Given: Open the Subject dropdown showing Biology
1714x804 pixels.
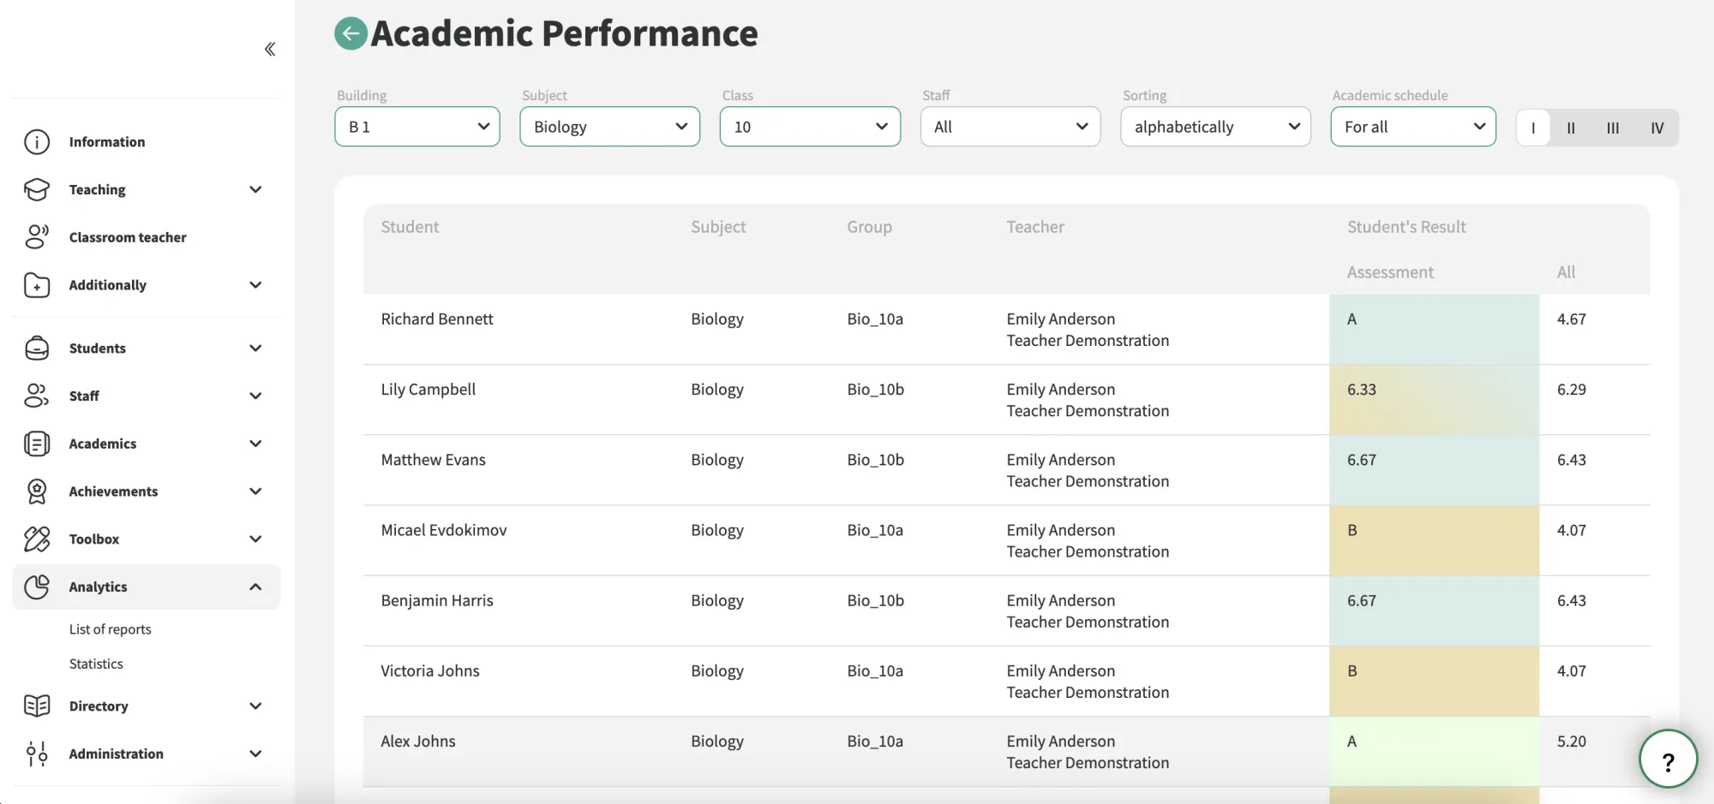Looking at the screenshot, I should [610, 127].
